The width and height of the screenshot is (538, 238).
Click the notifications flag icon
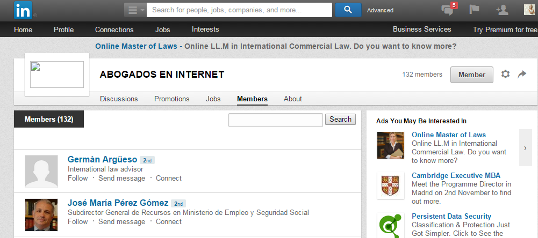click(474, 10)
